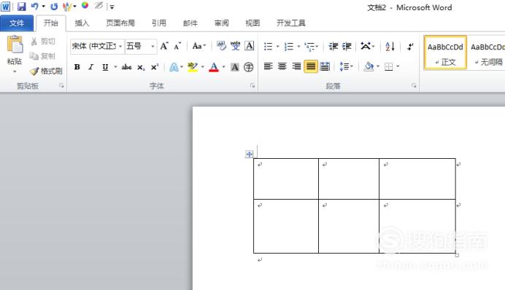505x290 pixels.
Task: Align text to the left
Action: tap(269, 66)
